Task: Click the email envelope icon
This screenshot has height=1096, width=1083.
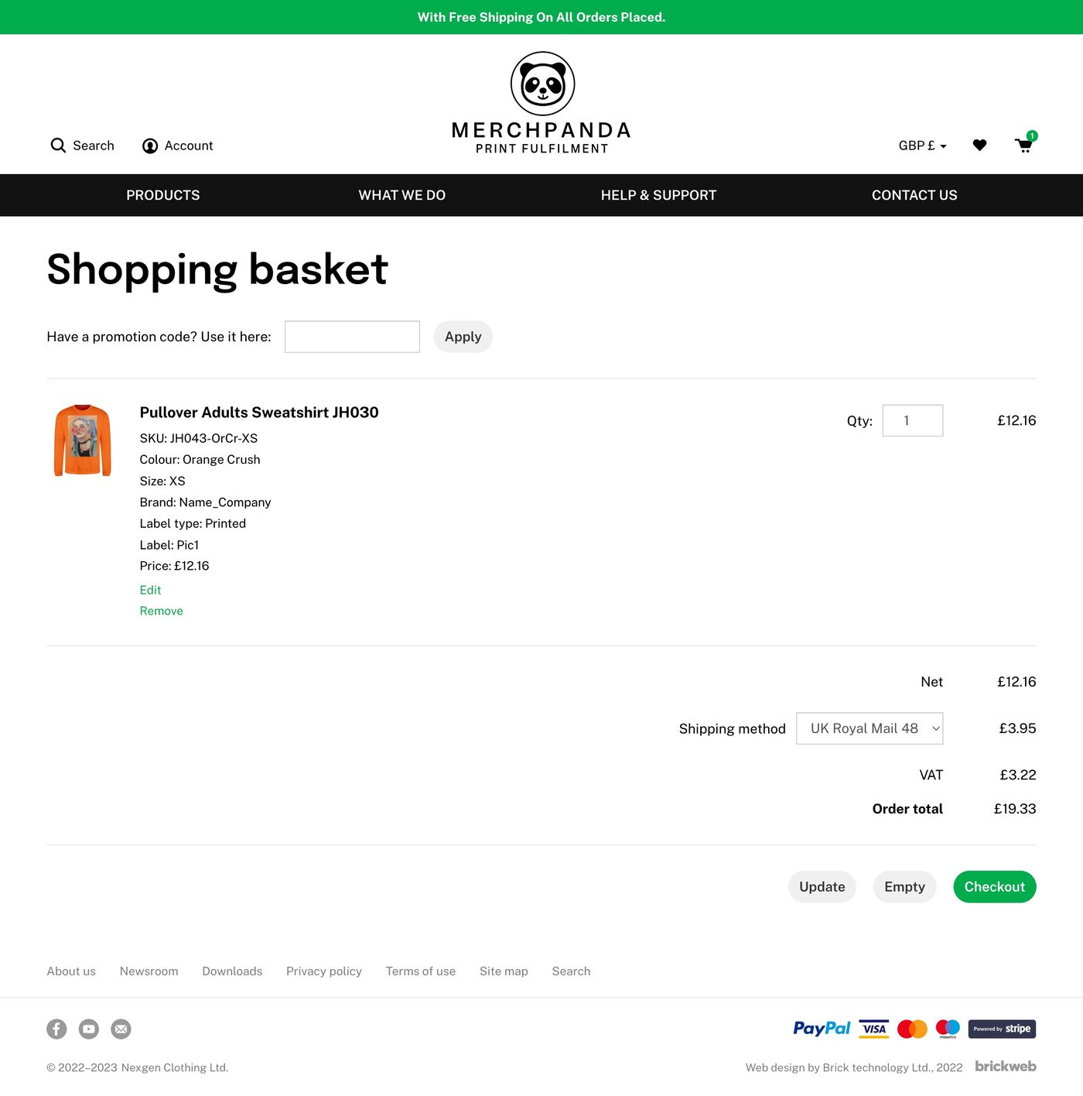Action: coord(121,1029)
